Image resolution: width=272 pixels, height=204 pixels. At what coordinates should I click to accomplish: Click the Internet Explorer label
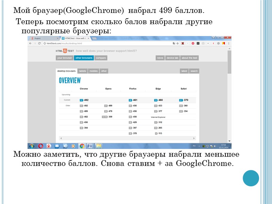pos(158,117)
